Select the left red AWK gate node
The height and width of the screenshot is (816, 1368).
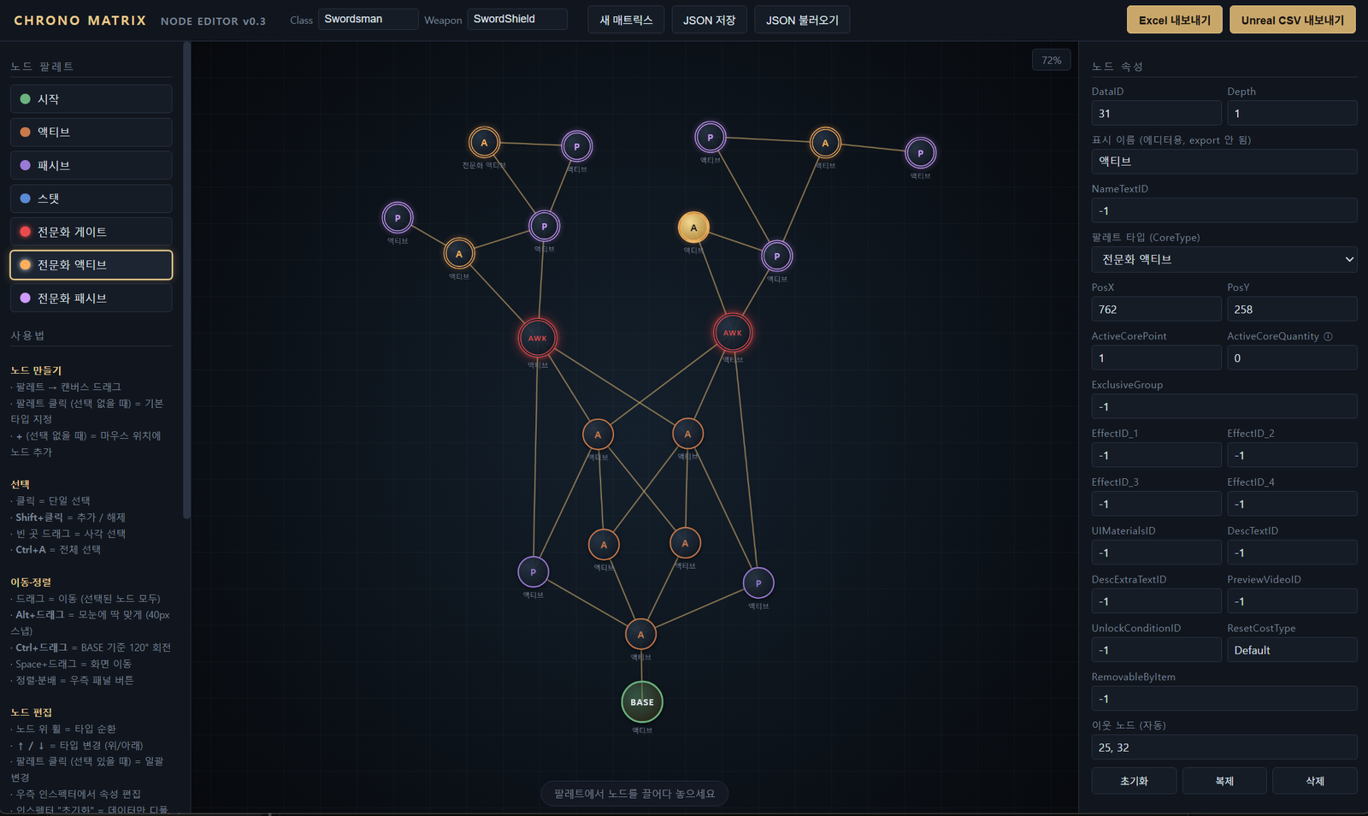click(537, 338)
